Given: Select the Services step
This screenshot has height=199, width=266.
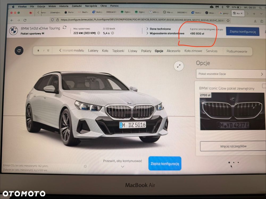Looking at the screenshot, I should 211,51.
